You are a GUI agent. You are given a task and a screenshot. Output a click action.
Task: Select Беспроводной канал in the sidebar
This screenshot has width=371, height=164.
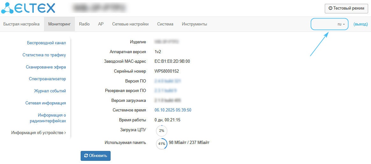pyautogui.click(x=47, y=43)
